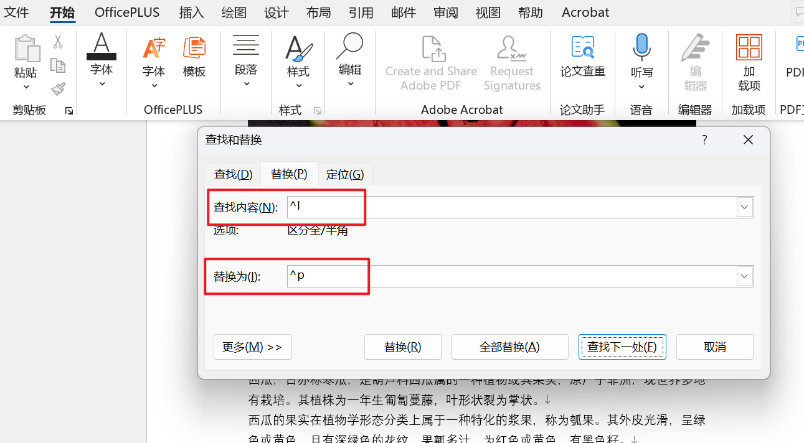The width and height of the screenshot is (804, 443).
Task: Switch to the View ribbon tab
Action: pyautogui.click(x=488, y=12)
